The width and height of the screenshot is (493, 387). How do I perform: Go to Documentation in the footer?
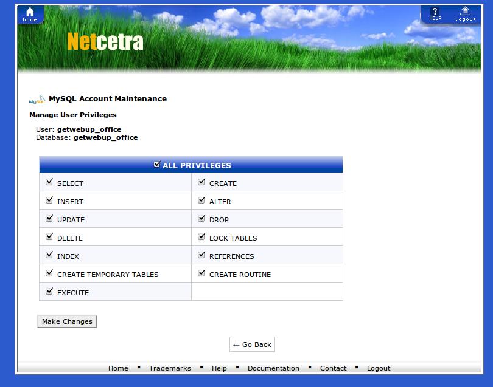click(x=273, y=368)
